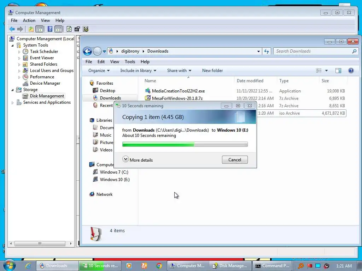
Task: Toggle the Show/Hide Console Tree icon
Action: tap(40, 29)
